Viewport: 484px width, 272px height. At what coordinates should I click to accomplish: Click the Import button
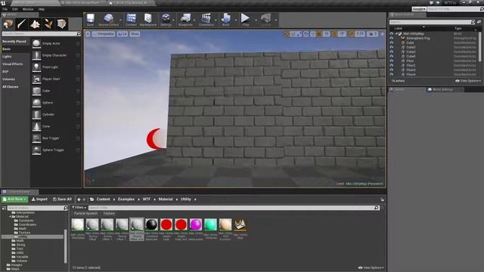pos(39,199)
